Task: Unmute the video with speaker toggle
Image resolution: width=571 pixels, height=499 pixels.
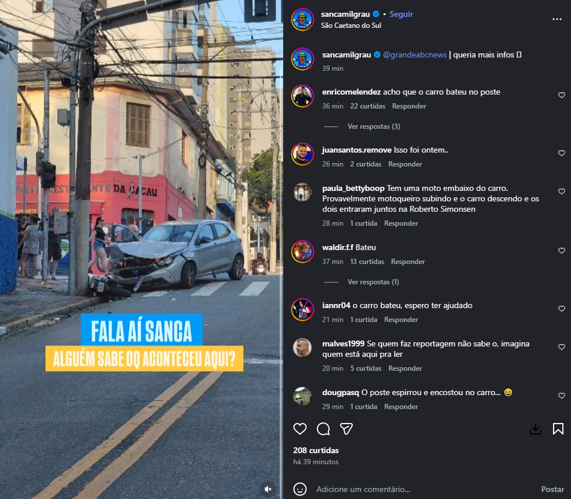Action: click(269, 489)
